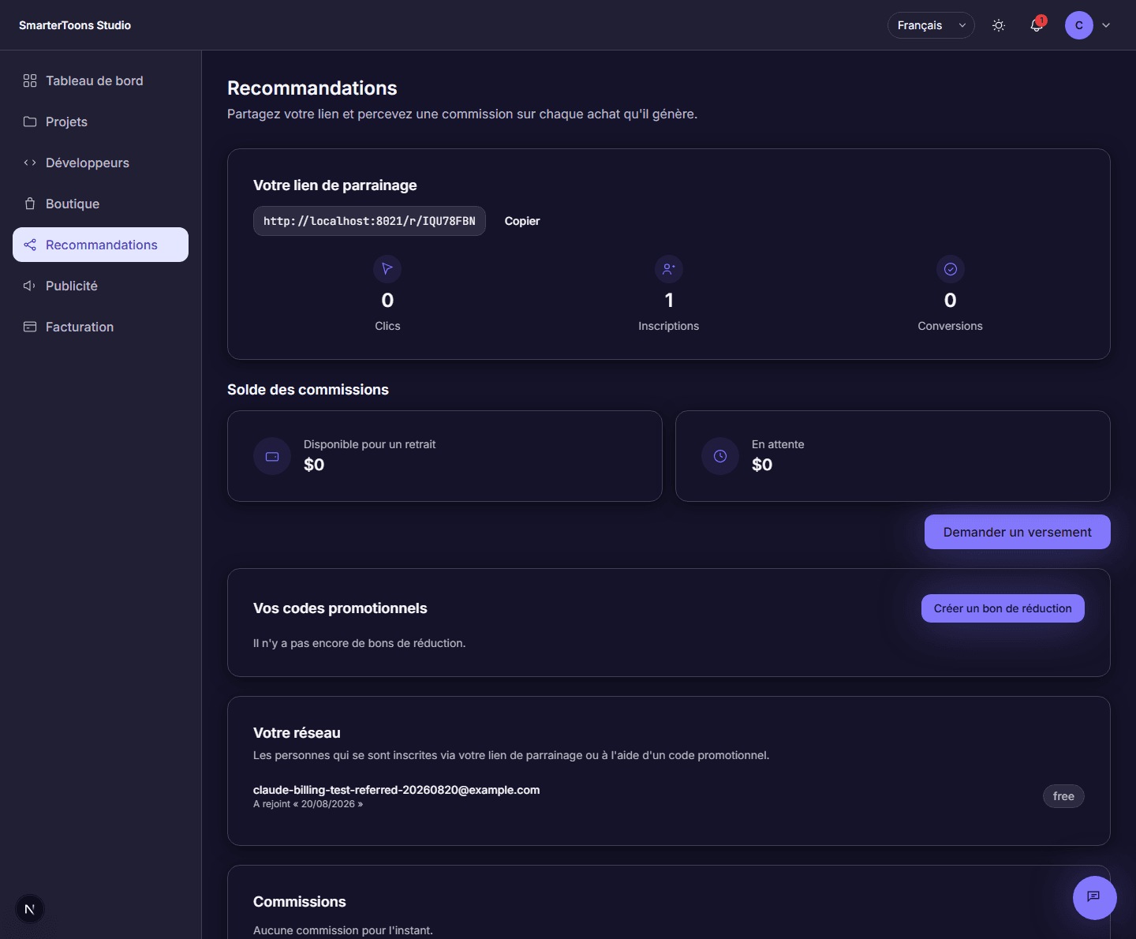
Task: Click the Recommandations share icon
Action: click(30, 245)
